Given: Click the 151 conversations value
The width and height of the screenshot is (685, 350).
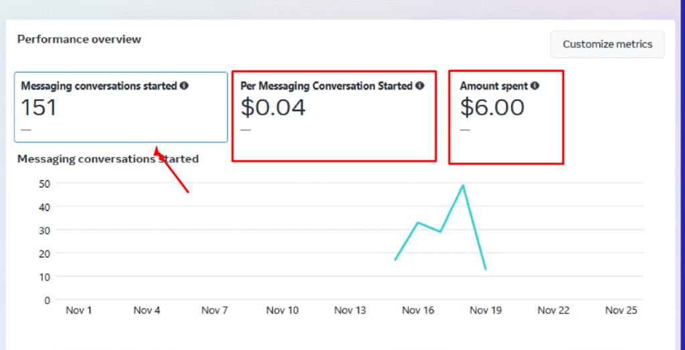Looking at the screenshot, I should (39, 108).
